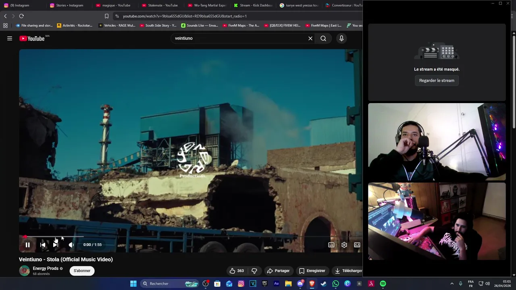The height and width of the screenshot is (290, 516).
Task: Open the YouTube hamburger guide menu
Action: 10,38
